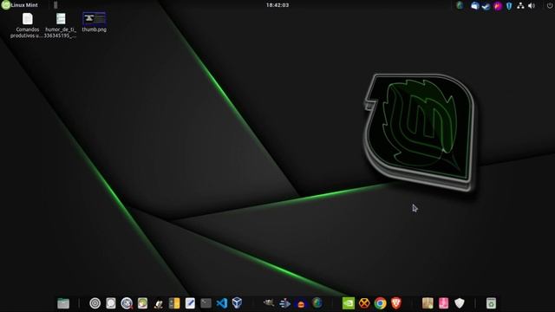This screenshot has width=555, height=312.
Task: Open the pink music app in dock
Action: (x=443, y=303)
